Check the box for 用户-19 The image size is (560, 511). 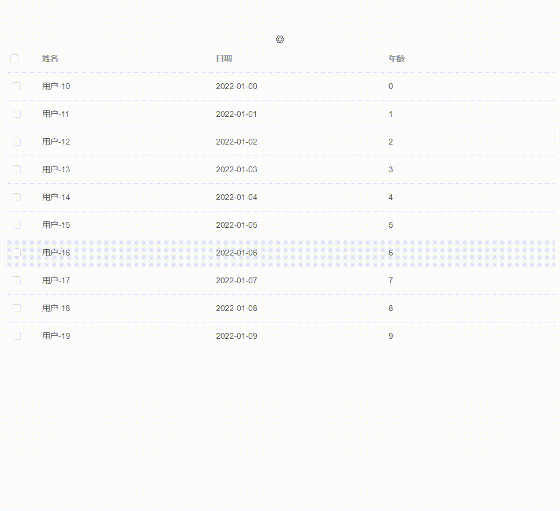(17, 336)
